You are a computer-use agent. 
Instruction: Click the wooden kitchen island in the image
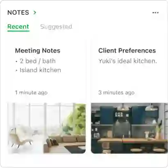coord(131,141)
